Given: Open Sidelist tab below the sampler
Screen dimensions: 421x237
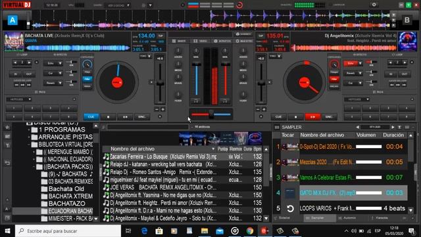Looking at the screenshot, I should point(288,218).
